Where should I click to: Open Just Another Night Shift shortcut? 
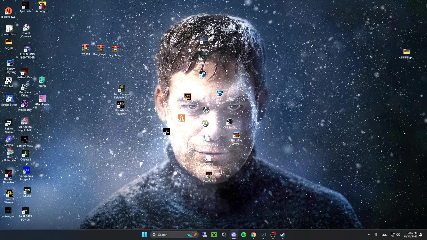25,125
